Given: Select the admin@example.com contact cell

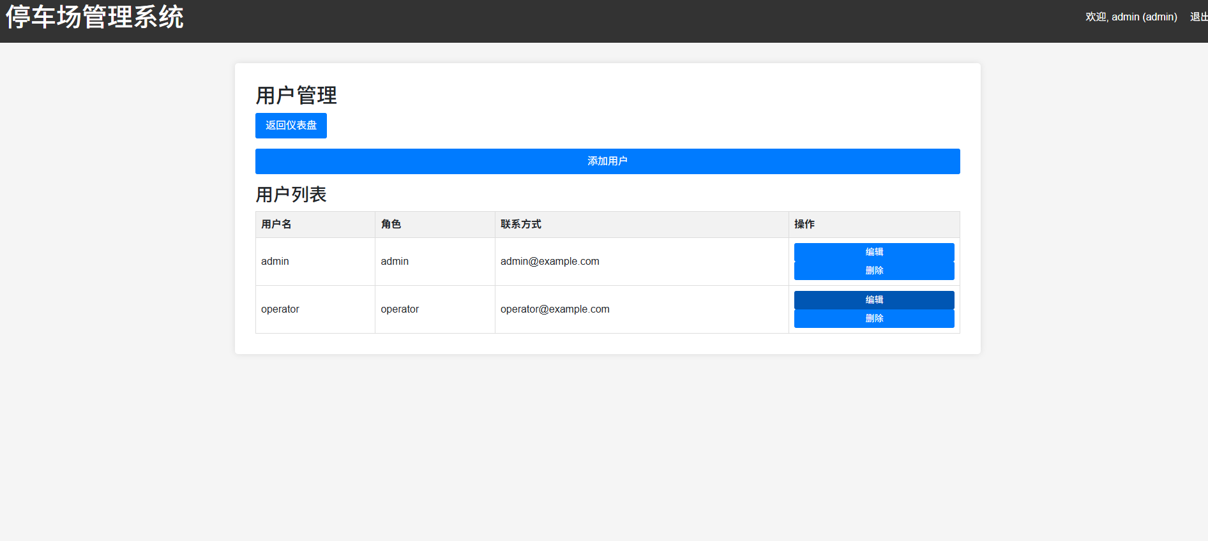Looking at the screenshot, I should point(642,262).
